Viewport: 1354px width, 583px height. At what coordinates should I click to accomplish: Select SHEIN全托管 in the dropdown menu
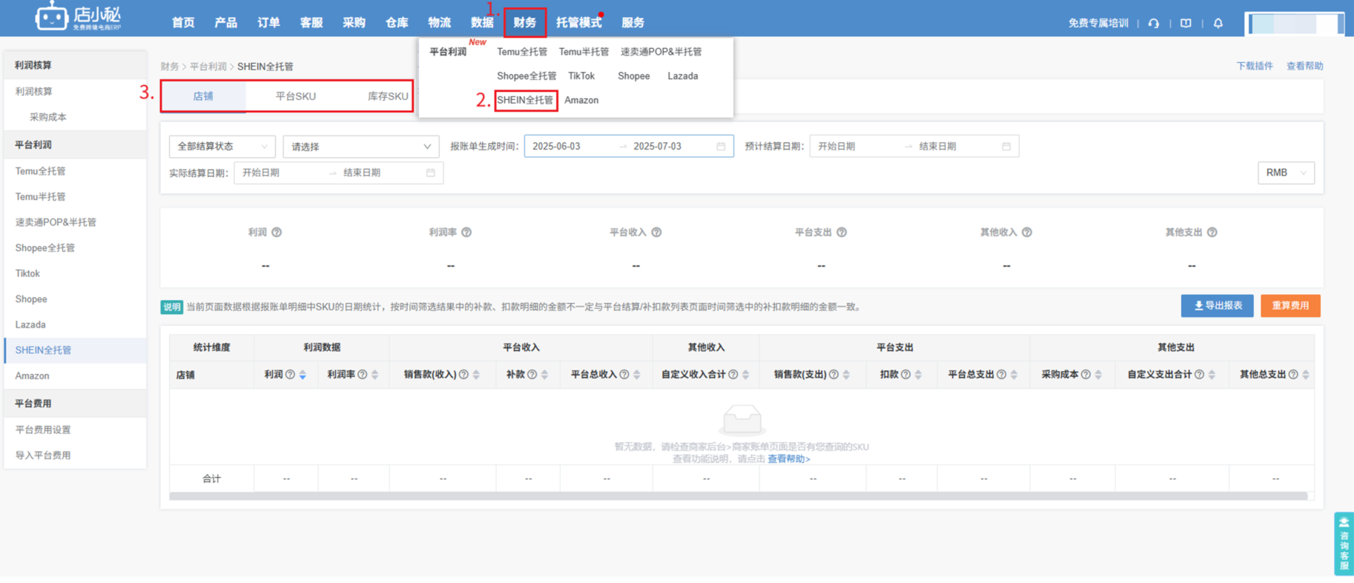(x=525, y=100)
